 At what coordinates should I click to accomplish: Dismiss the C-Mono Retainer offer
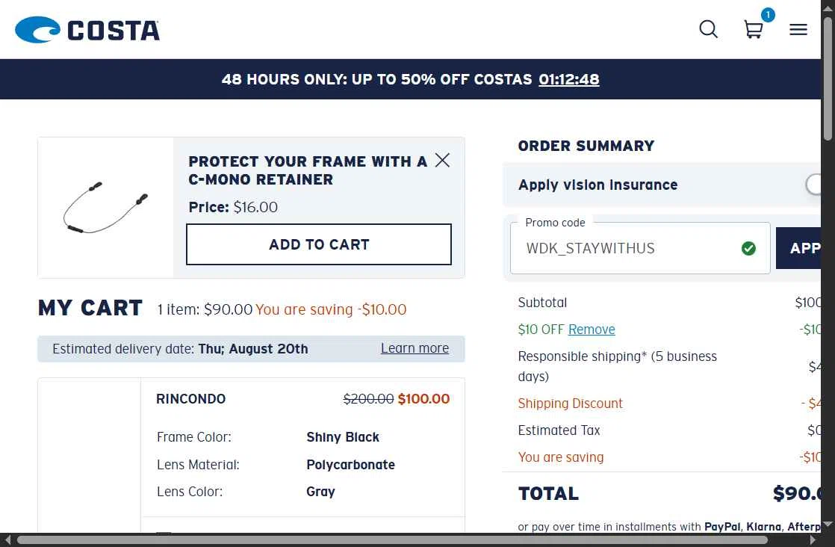tap(442, 160)
